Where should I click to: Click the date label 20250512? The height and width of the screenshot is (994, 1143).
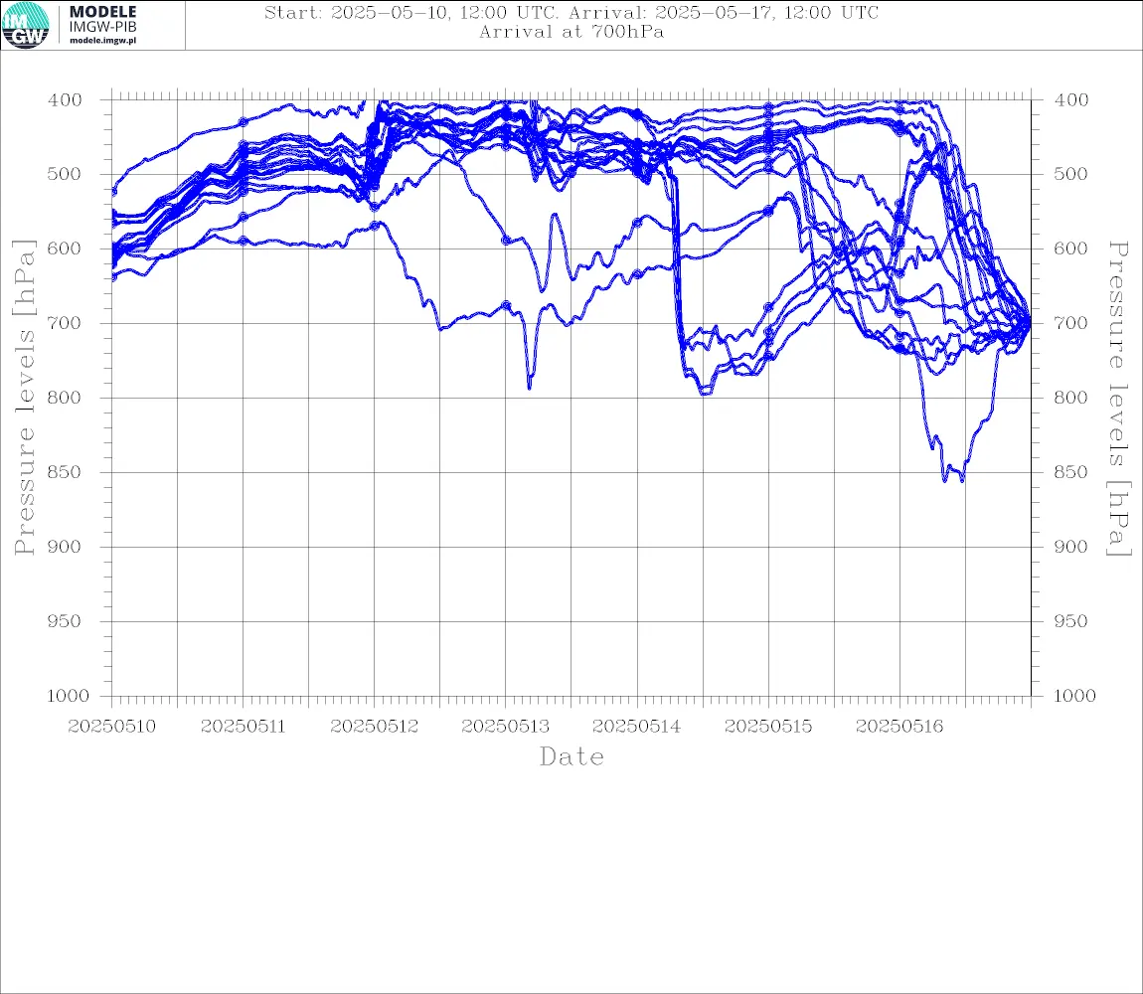point(374,727)
